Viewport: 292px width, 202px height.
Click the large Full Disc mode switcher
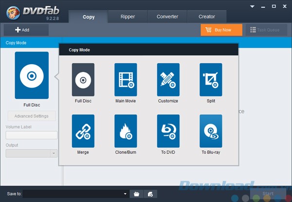pyautogui.click(x=32, y=75)
